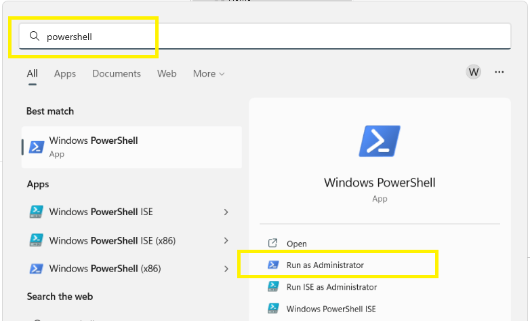Click the powershell search input field
Viewport: 530px width, 321px height.
[x=265, y=36]
